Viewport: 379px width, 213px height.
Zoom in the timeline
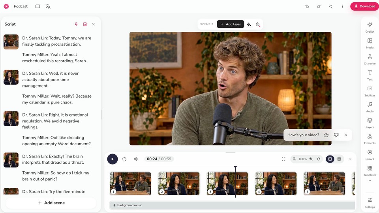click(x=311, y=159)
